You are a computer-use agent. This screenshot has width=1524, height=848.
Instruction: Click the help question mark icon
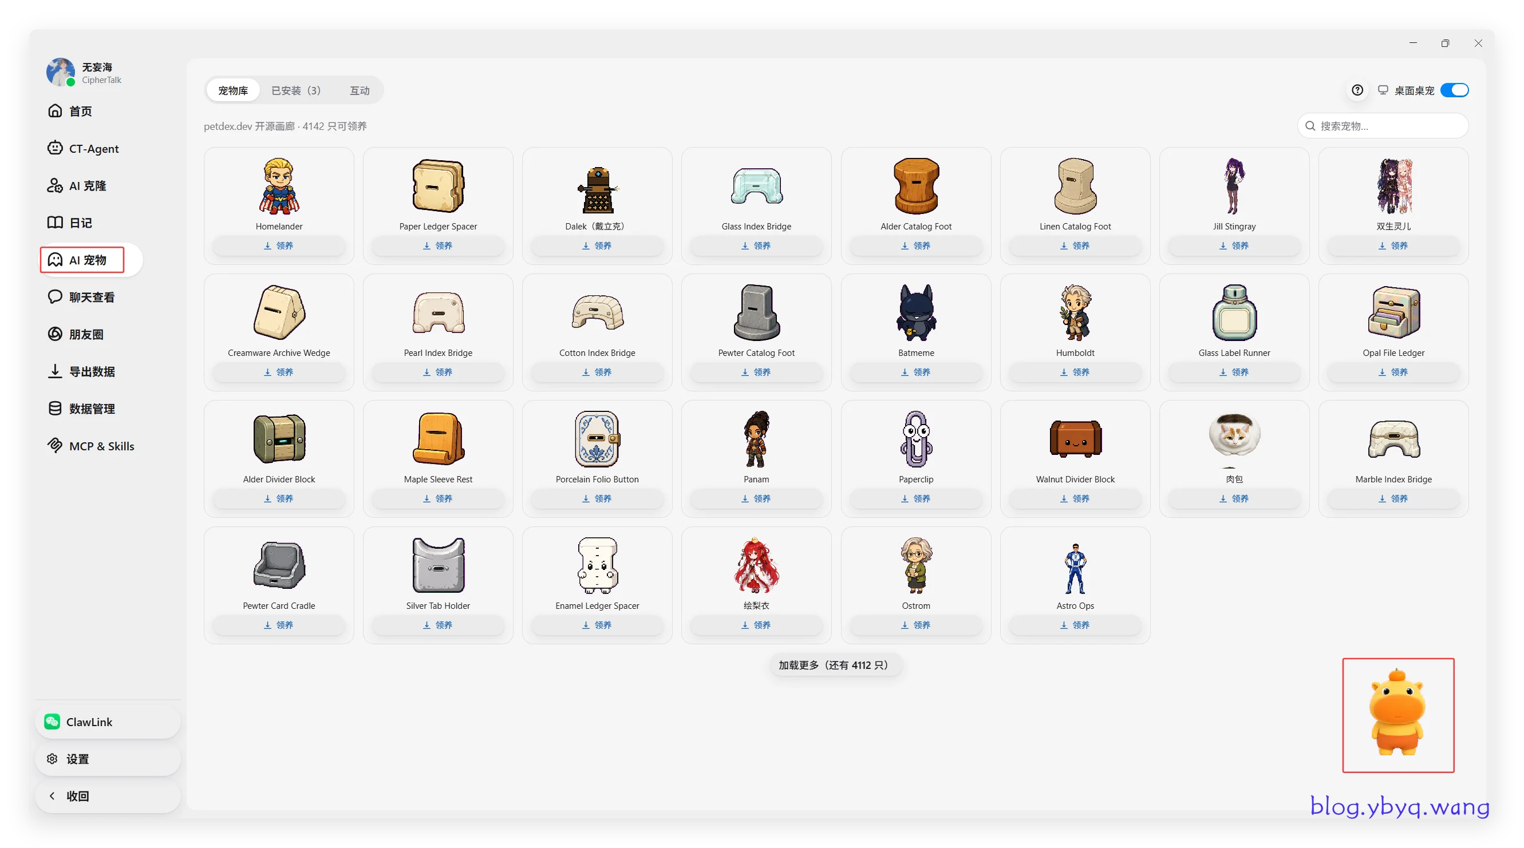coord(1357,90)
